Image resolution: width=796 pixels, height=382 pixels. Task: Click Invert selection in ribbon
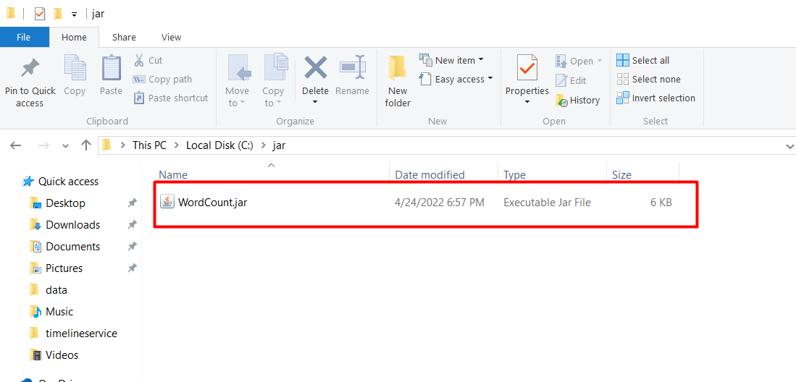point(655,98)
